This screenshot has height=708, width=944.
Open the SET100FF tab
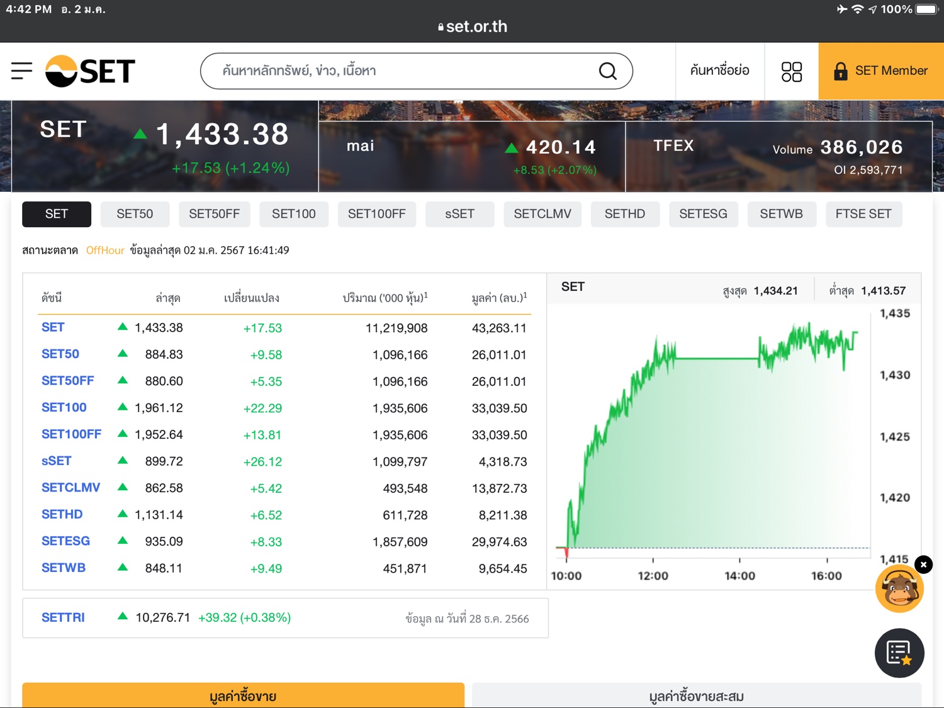(377, 214)
